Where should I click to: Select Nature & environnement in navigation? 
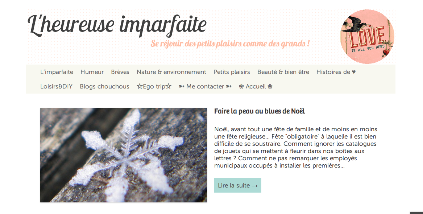click(x=171, y=72)
